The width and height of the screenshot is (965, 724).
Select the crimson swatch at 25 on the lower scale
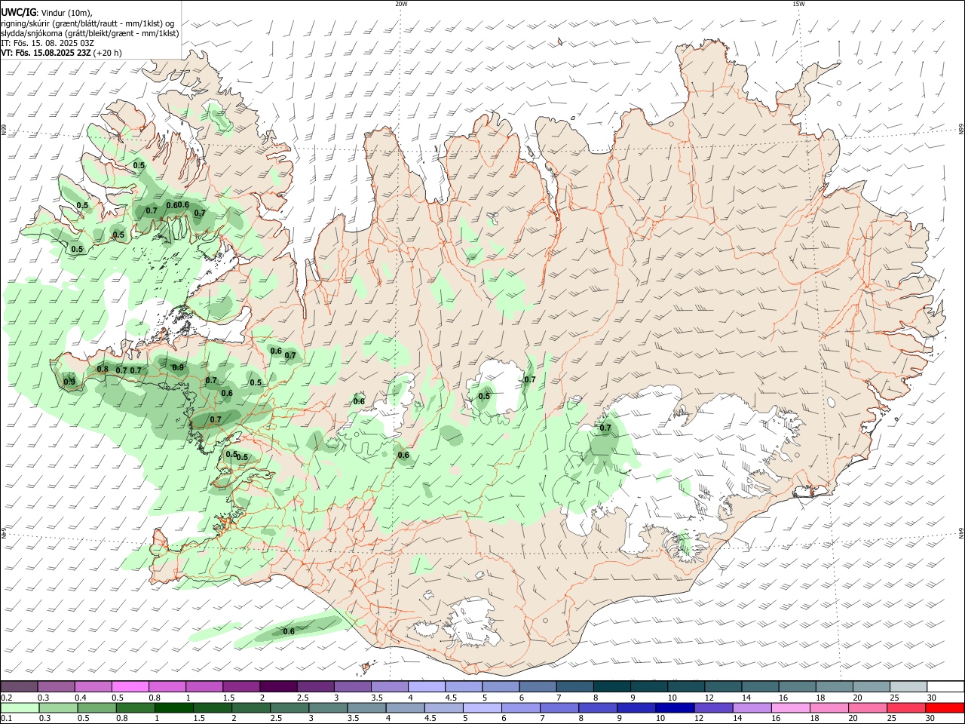(905, 708)
